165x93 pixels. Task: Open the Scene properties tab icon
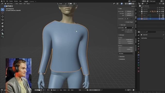point(139,46)
